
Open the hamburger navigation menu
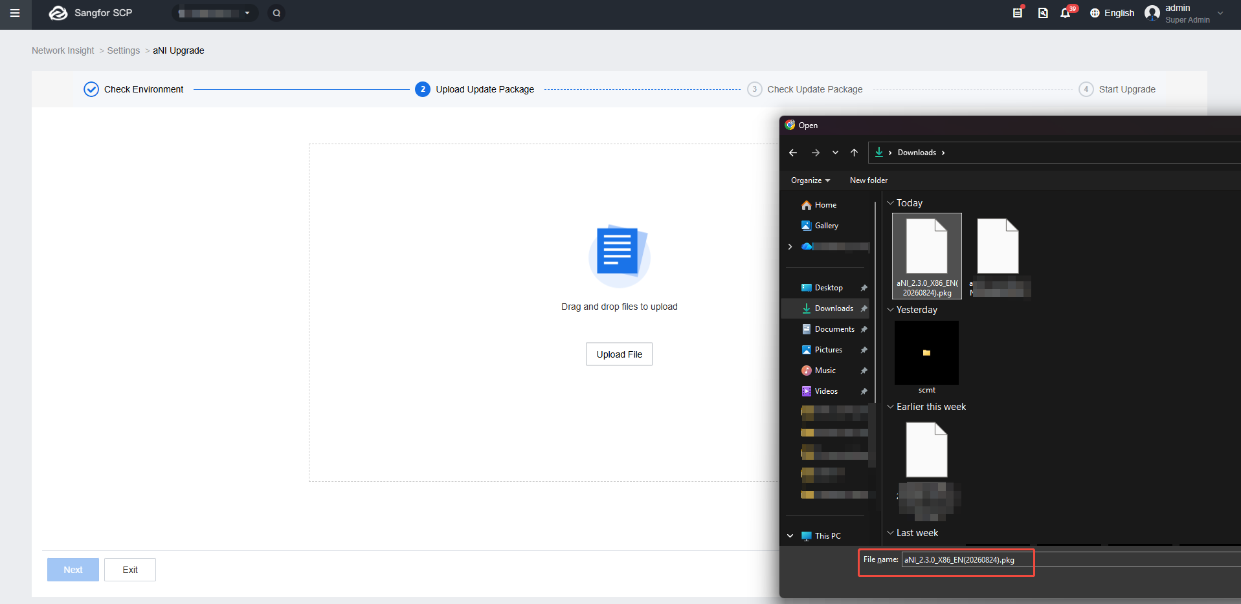click(x=15, y=13)
